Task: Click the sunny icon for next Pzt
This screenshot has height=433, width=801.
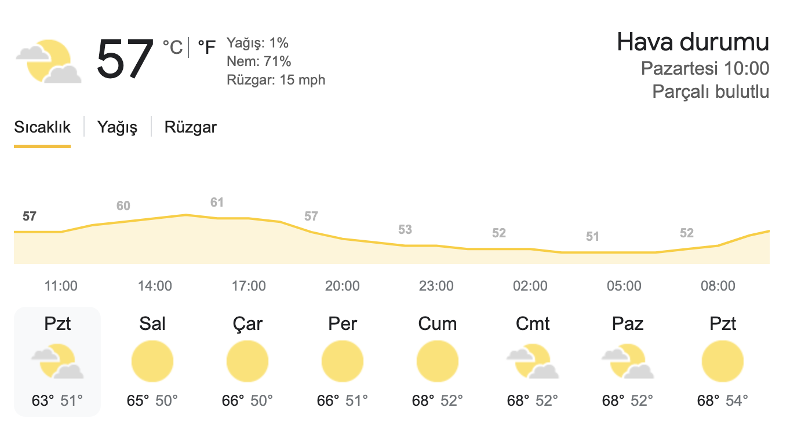Action: click(722, 362)
